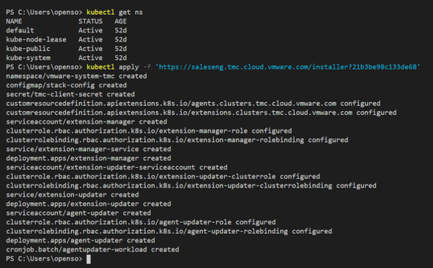Click the 'kube-system' namespace name
This screenshot has height=268, width=433.
[x=28, y=58]
